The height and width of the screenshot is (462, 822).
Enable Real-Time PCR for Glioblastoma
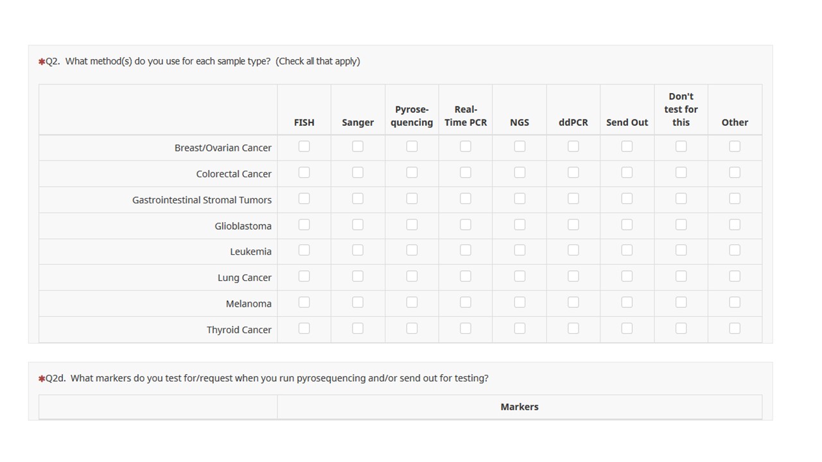[466, 225]
